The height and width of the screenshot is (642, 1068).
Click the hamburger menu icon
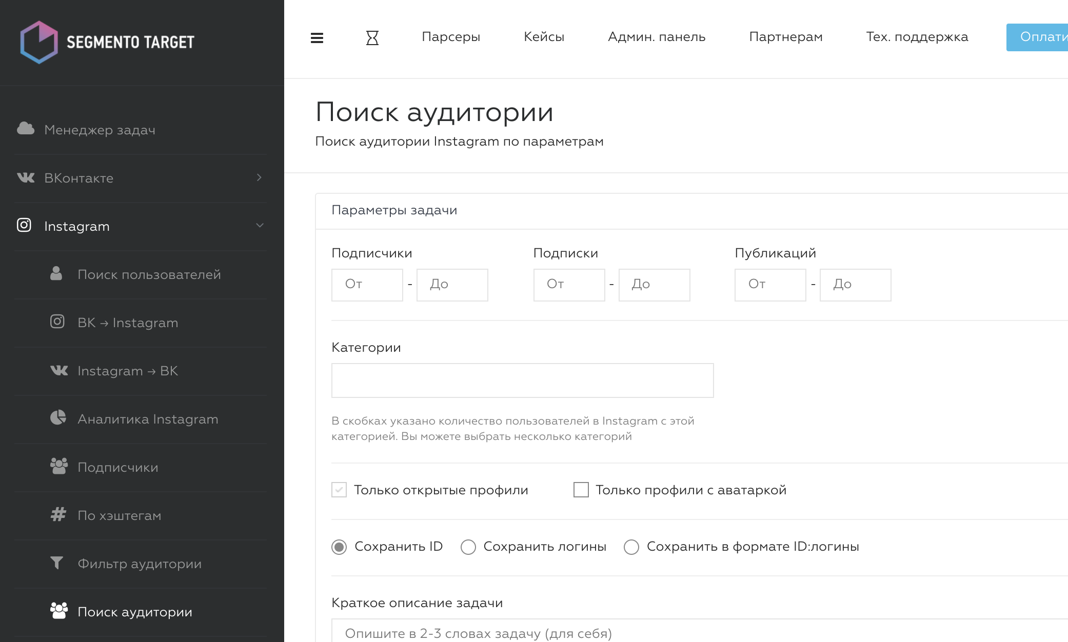coord(317,38)
